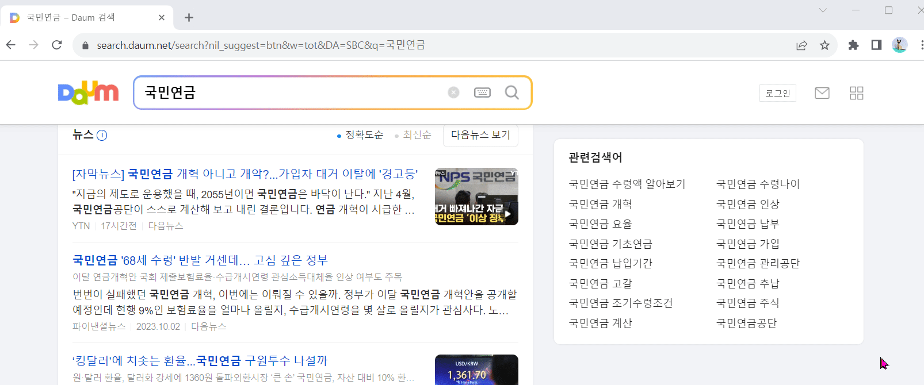Click the 파이낸셜뉴스 source name

pyautogui.click(x=99, y=327)
